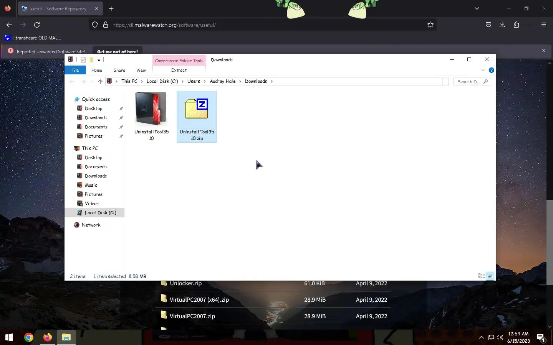Click the File Explorer taskbar icon
Viewport: 553px width, 345px height.
(66, 337)
